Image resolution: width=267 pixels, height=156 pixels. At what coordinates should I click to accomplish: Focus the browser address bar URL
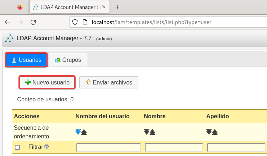(151, 22)
